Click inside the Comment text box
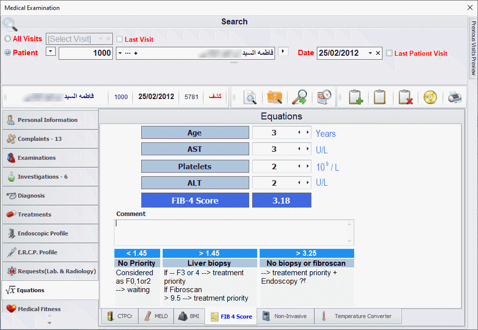Screen dimensions: 478x330 tap(234, 232)
